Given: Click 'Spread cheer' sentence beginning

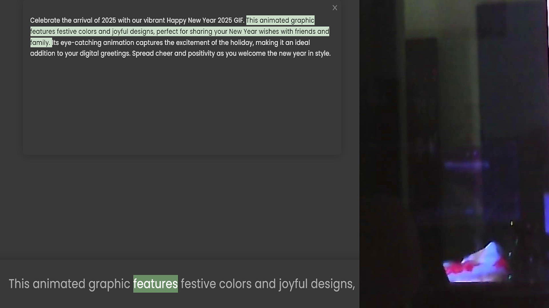Looking at the screenshot, I should pos(152,54).
